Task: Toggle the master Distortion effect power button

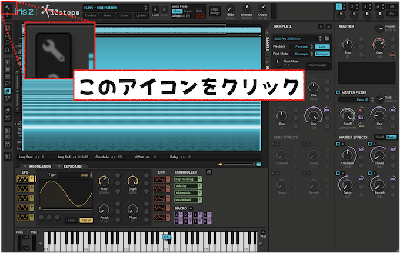Action: click(338, 144)
